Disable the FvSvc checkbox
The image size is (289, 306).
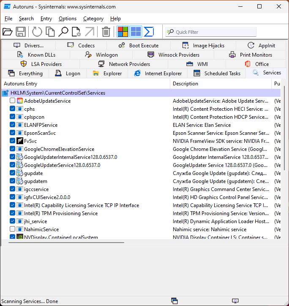point(12,140)
